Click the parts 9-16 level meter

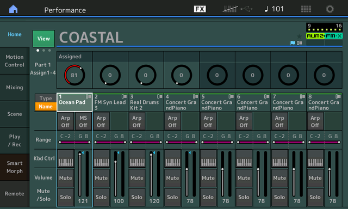[x=324, y=27]
